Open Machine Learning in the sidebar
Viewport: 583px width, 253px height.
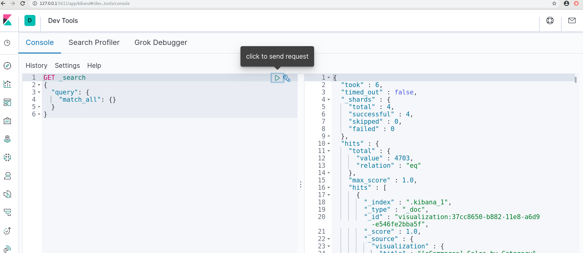tap(7, 157)
